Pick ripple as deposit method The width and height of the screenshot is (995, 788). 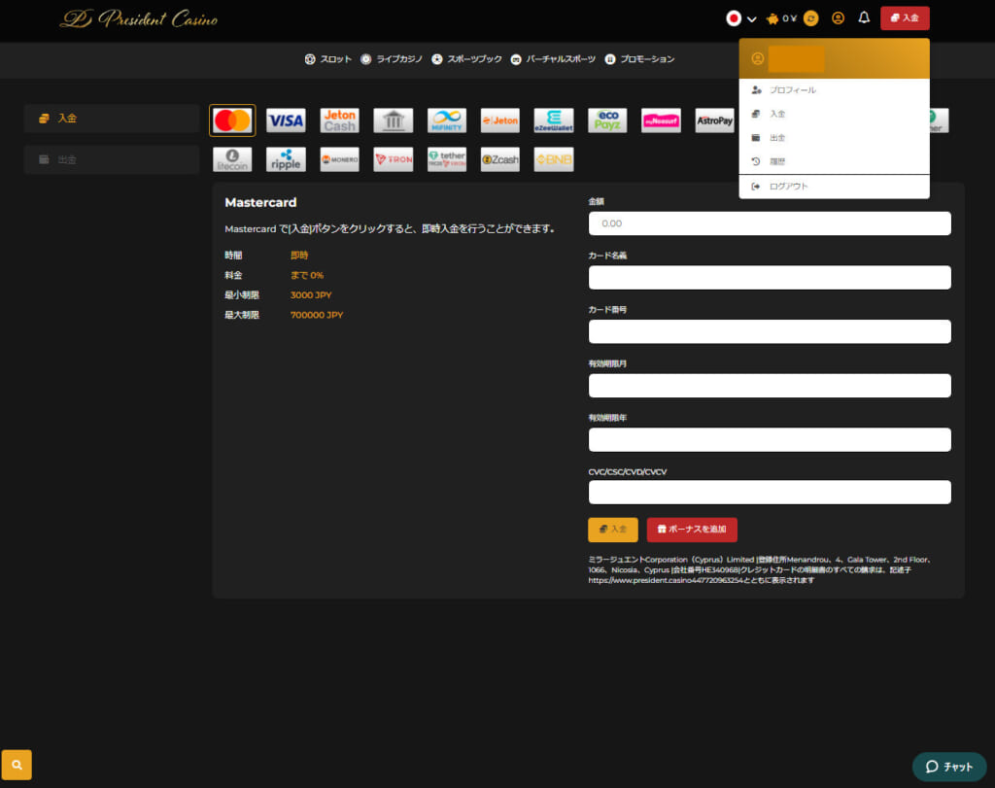[x=286, y=159]
